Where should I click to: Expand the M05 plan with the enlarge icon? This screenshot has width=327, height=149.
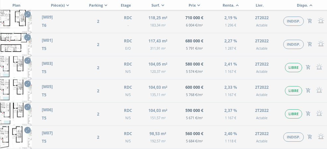point(28,84)
